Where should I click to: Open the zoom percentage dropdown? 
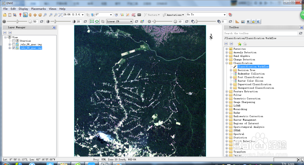(x=83, y=15)
